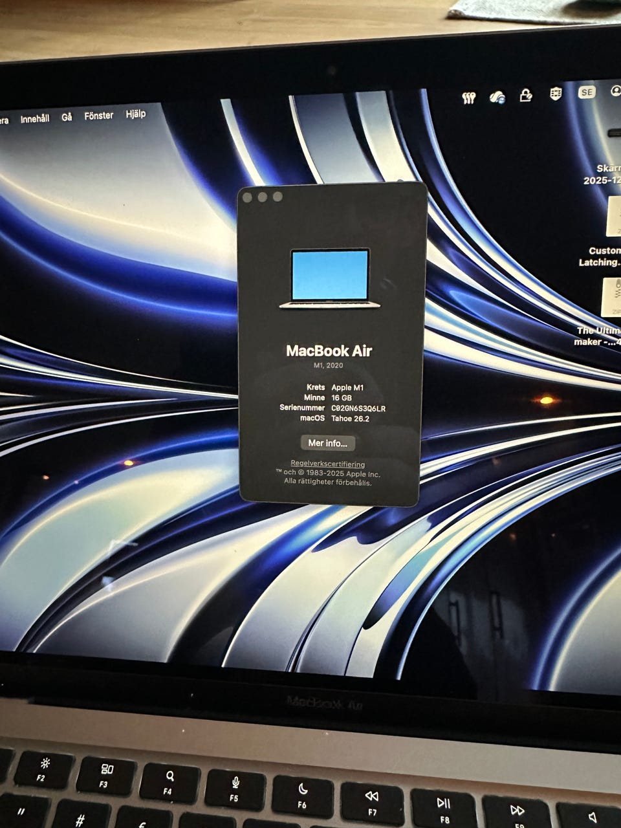Close the About This Mac window
The height and width of the screenshot is (828, 621).
[248, 197]
